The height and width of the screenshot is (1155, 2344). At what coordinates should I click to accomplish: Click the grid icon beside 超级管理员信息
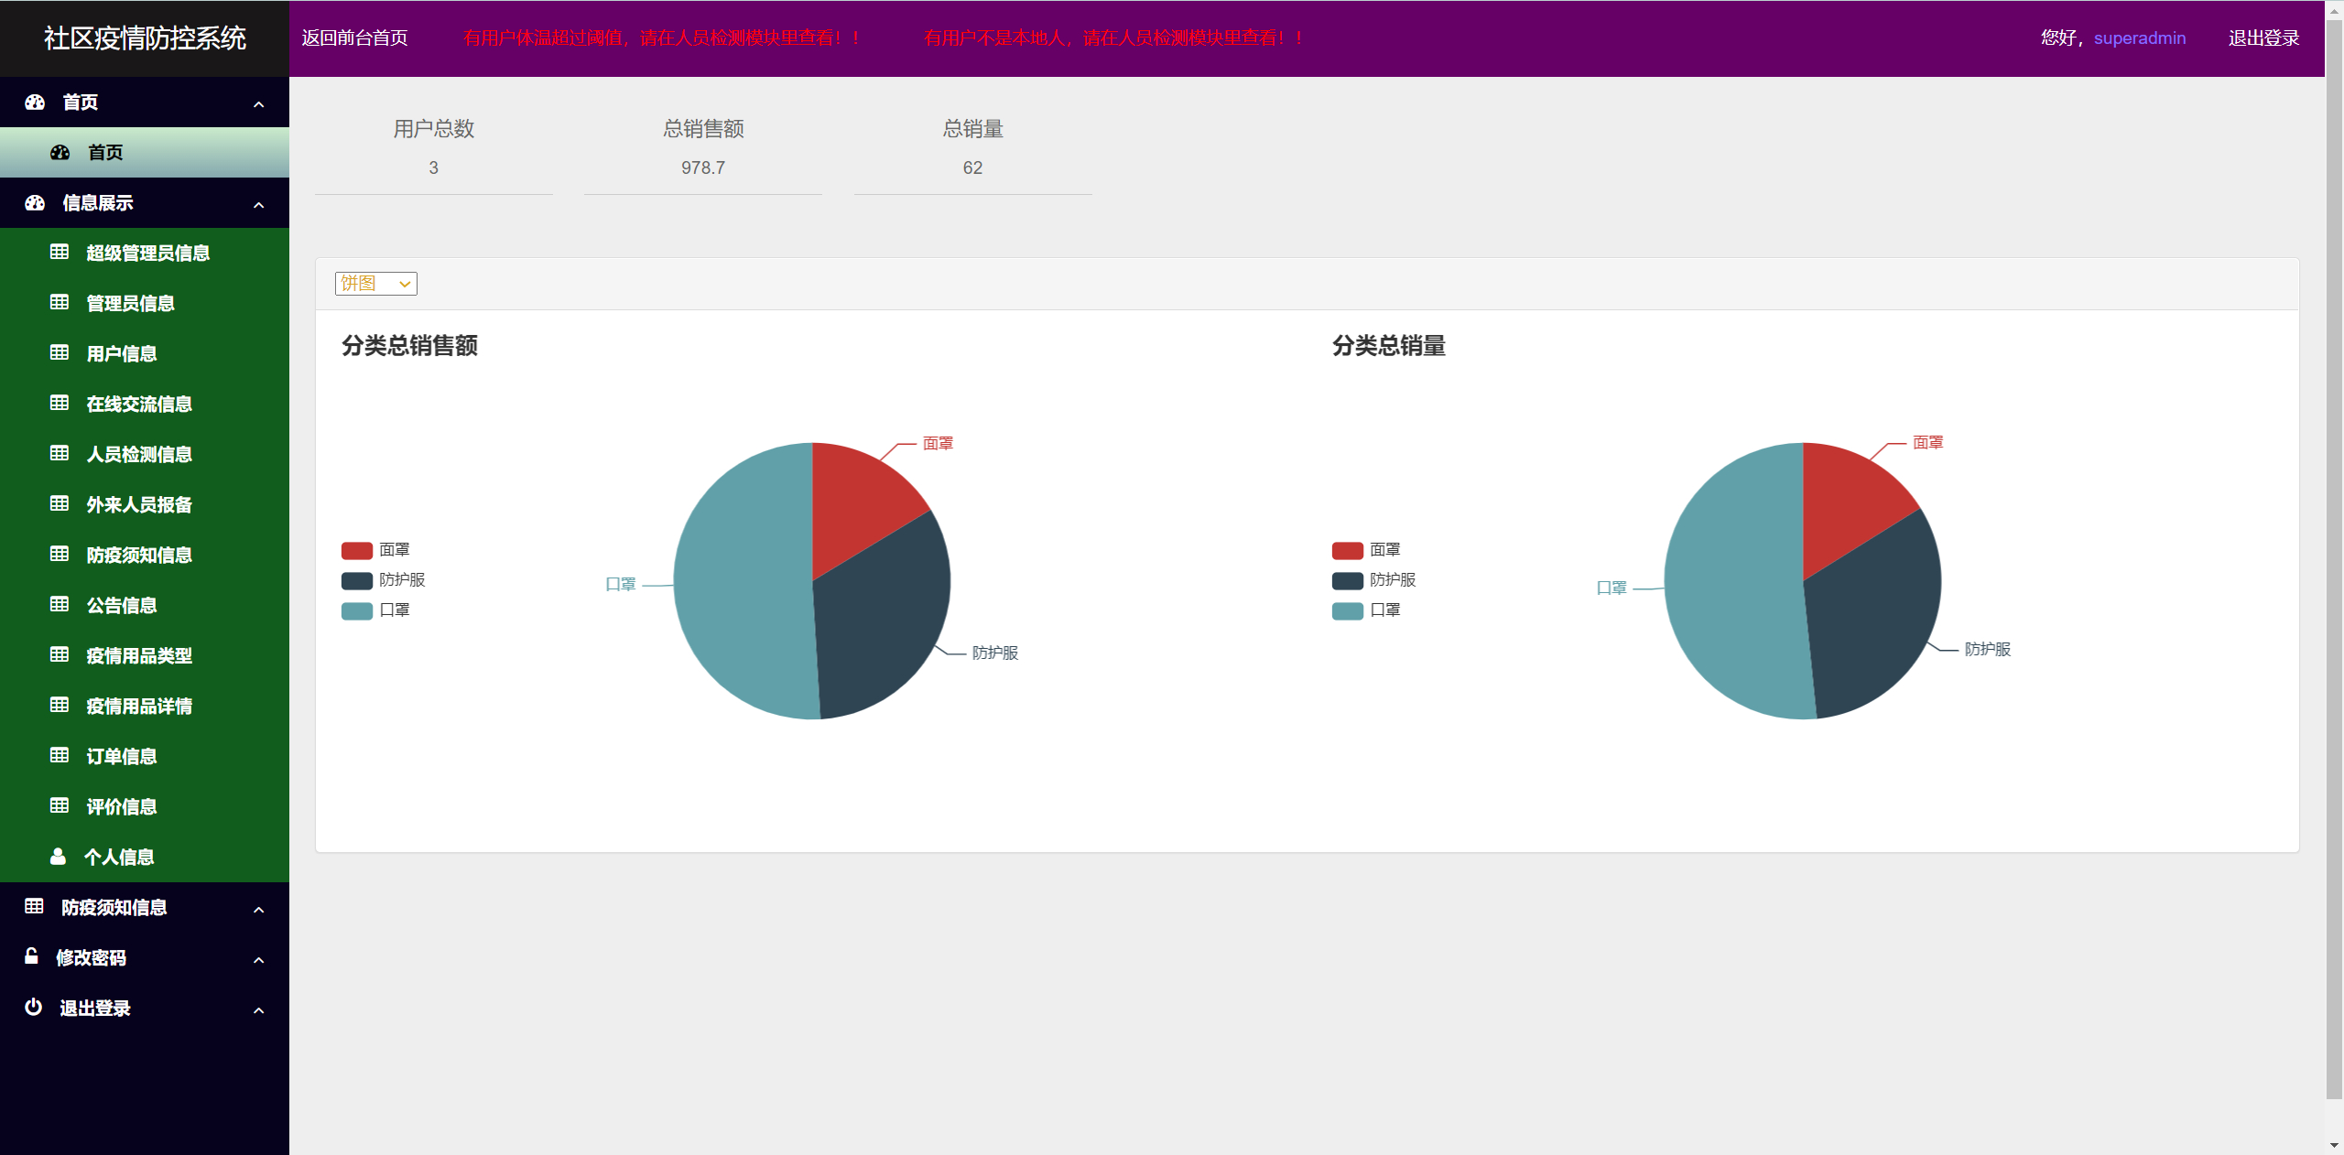[60, 252]
